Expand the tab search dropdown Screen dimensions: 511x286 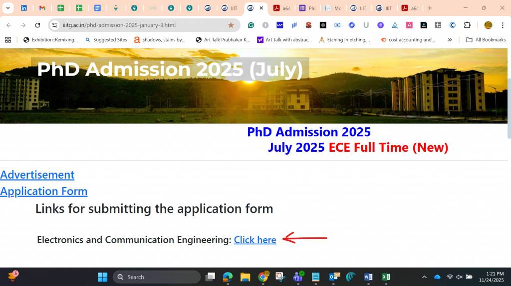pos(8,8)
